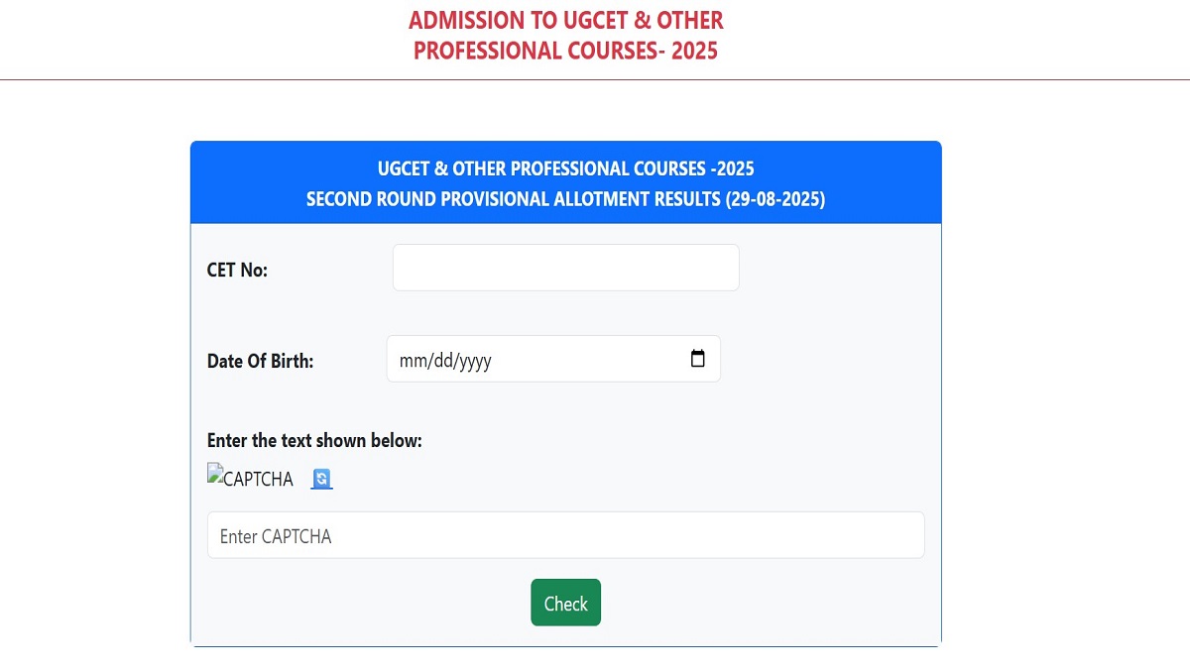Select the year 'yyyy' segment of date

point(472,361)
